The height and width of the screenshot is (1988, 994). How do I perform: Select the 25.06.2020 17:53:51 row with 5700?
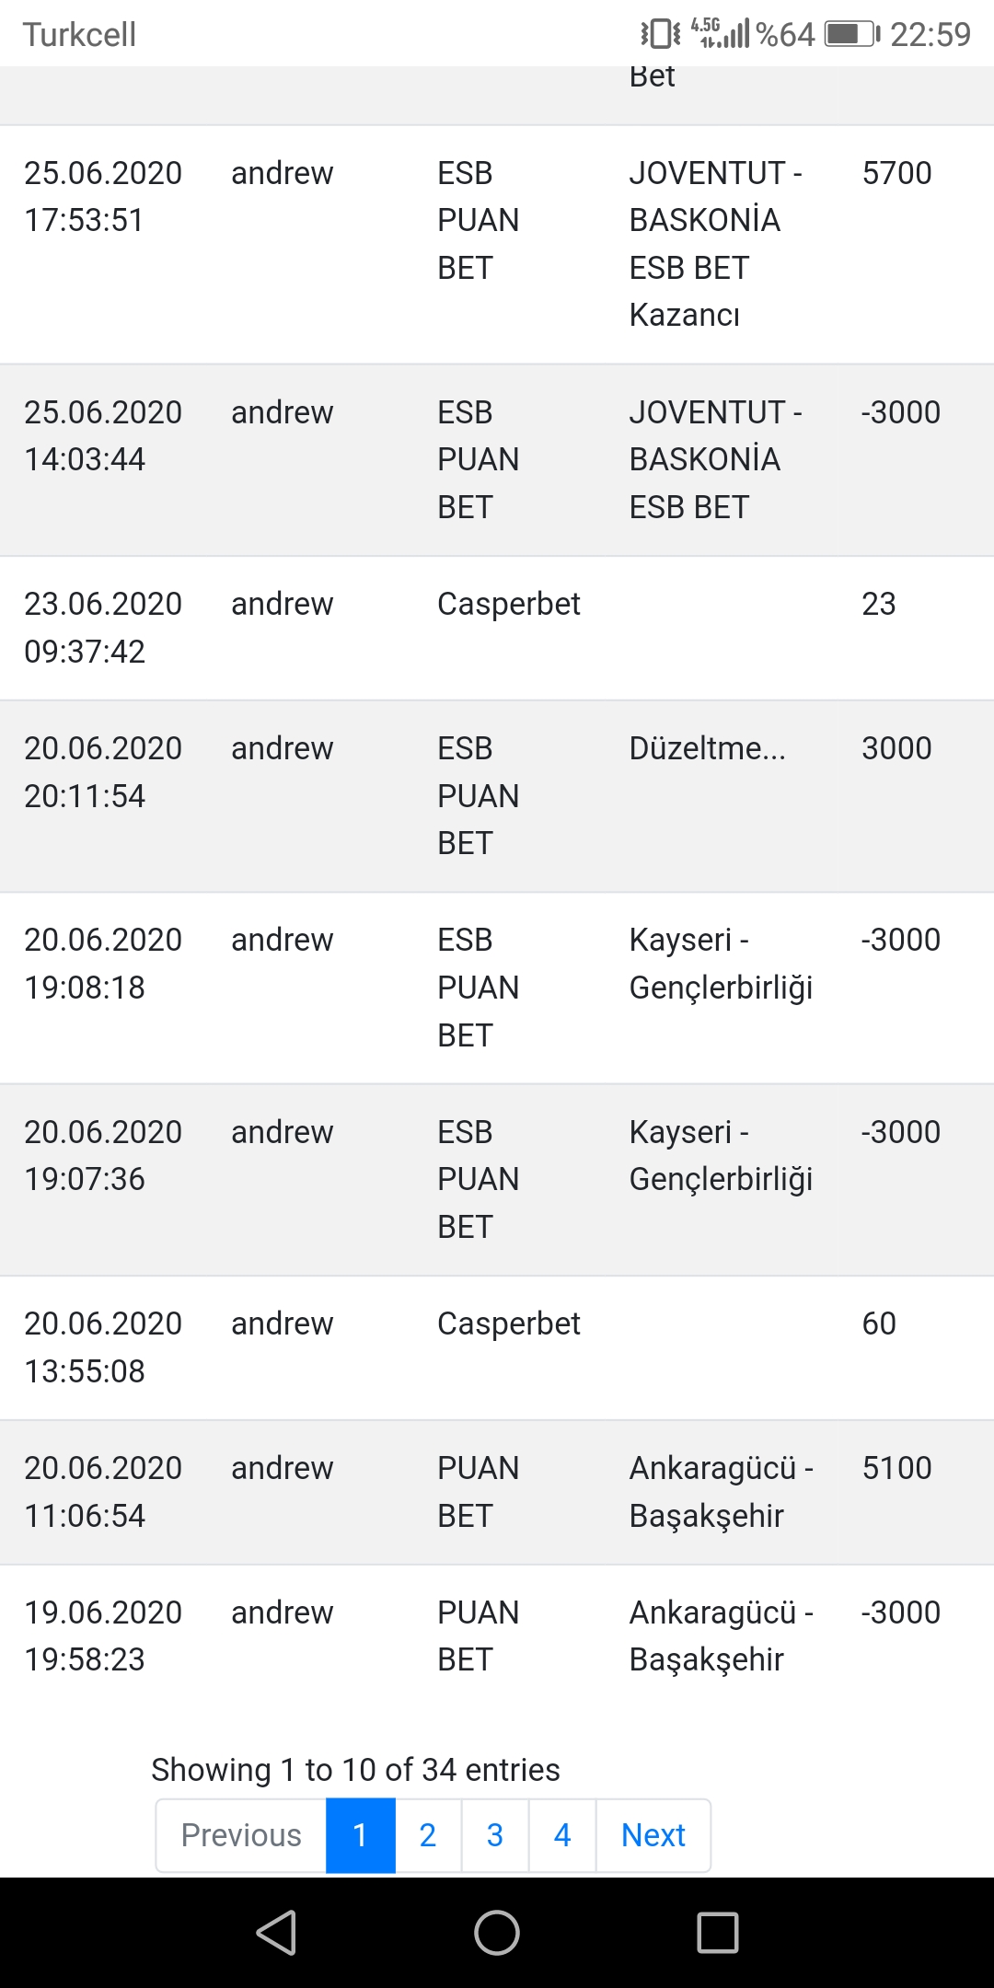point(497,245)
